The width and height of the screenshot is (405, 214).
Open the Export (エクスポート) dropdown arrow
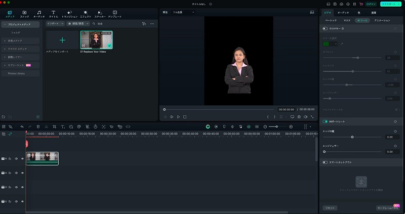click(x=399, y=4)
